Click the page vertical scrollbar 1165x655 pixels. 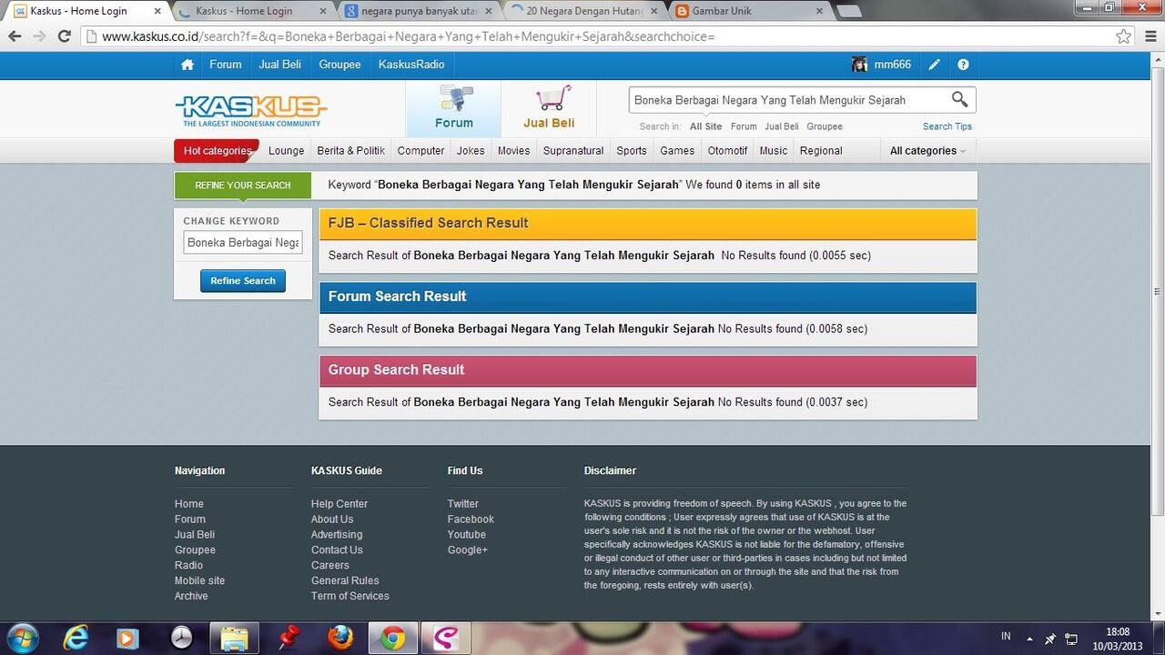click(1157, 291)
